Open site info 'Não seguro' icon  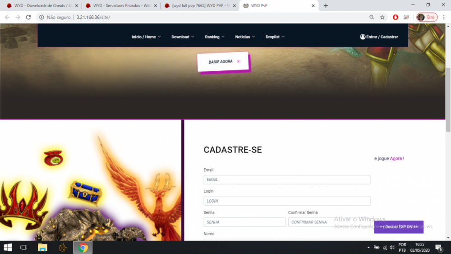pyautogui.click(x=41, y=17)
